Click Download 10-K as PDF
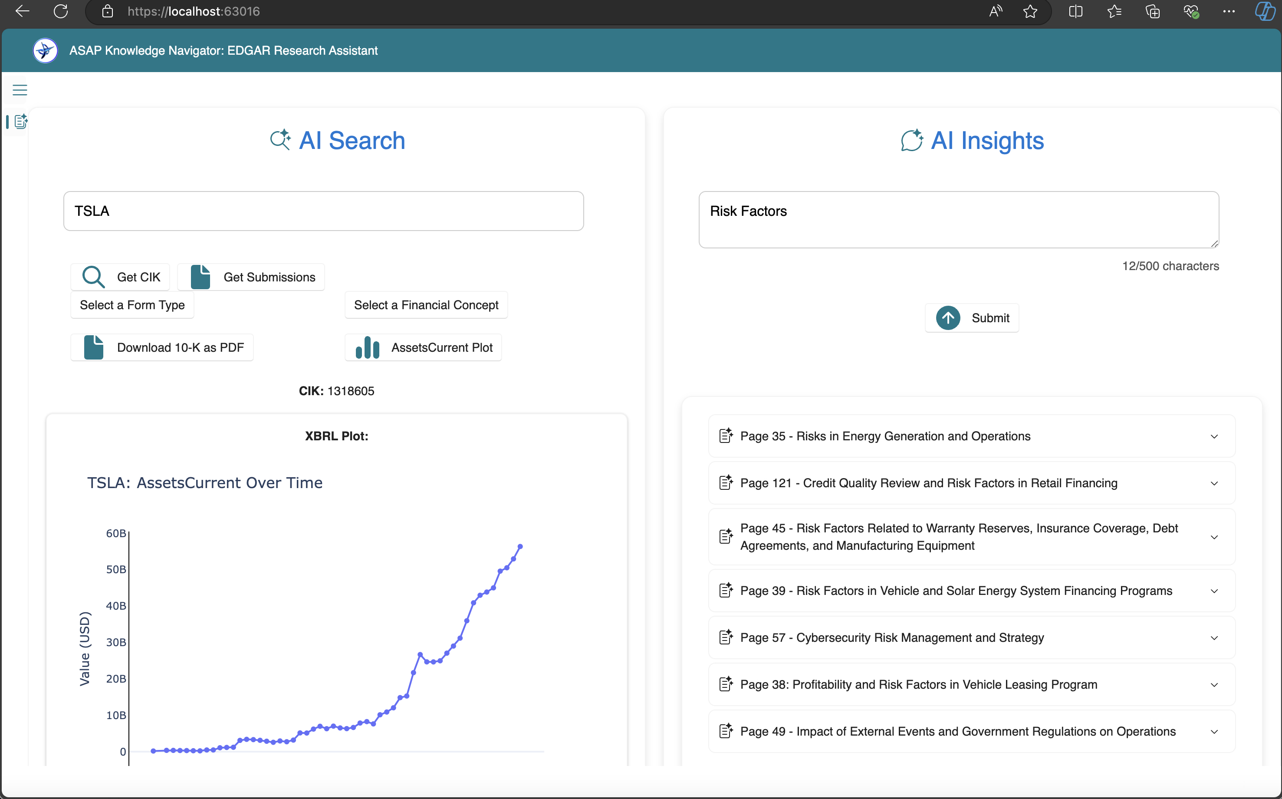 [x=162, y=347]
